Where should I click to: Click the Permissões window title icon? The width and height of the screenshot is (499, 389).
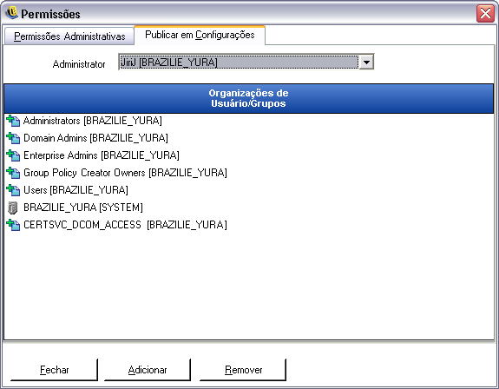(11, 13)
